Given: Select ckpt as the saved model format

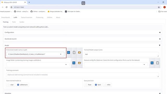Looking at the screenshot, I should pyautogui.click(x=10, y=85).
